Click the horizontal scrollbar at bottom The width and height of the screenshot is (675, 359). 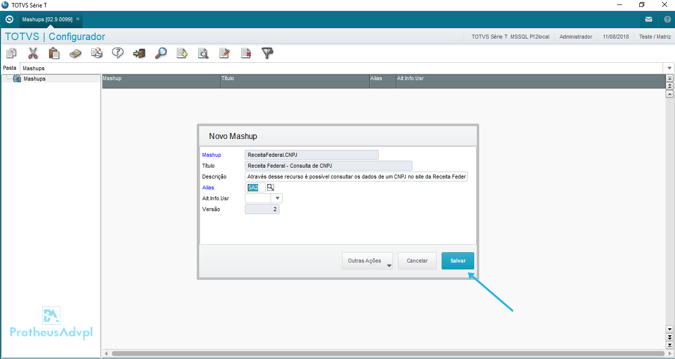coord(388,354)
